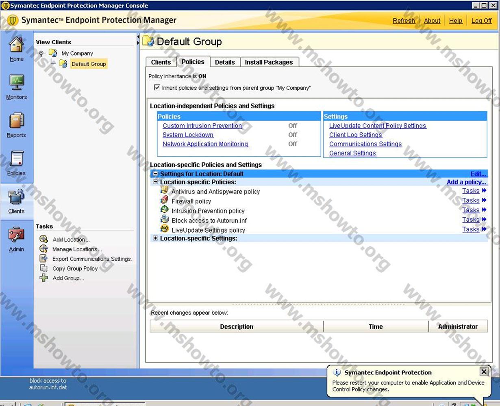
Task: Open the Reports sidebar icon
Action: click(16, 121)
